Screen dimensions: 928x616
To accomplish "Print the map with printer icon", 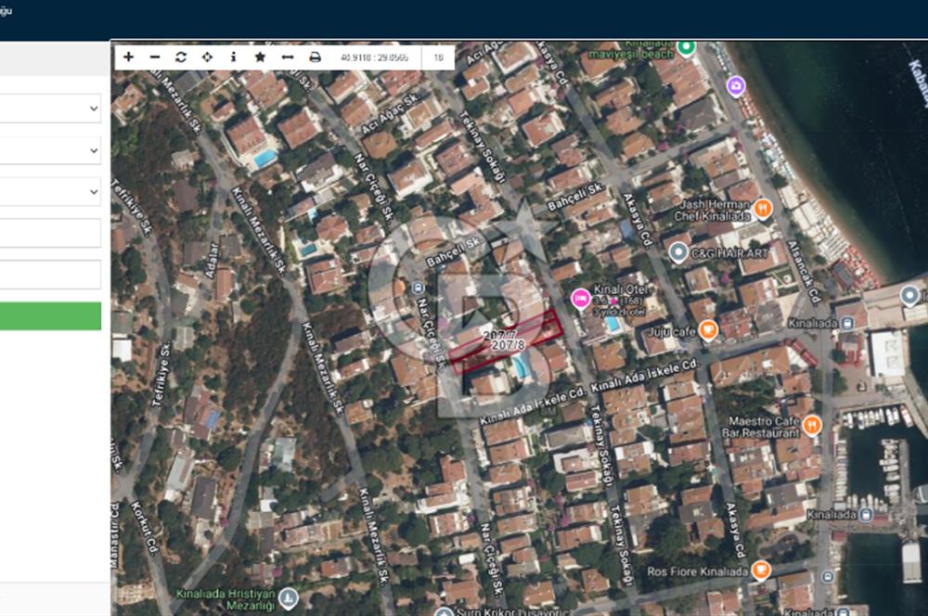I will point(315,57).
